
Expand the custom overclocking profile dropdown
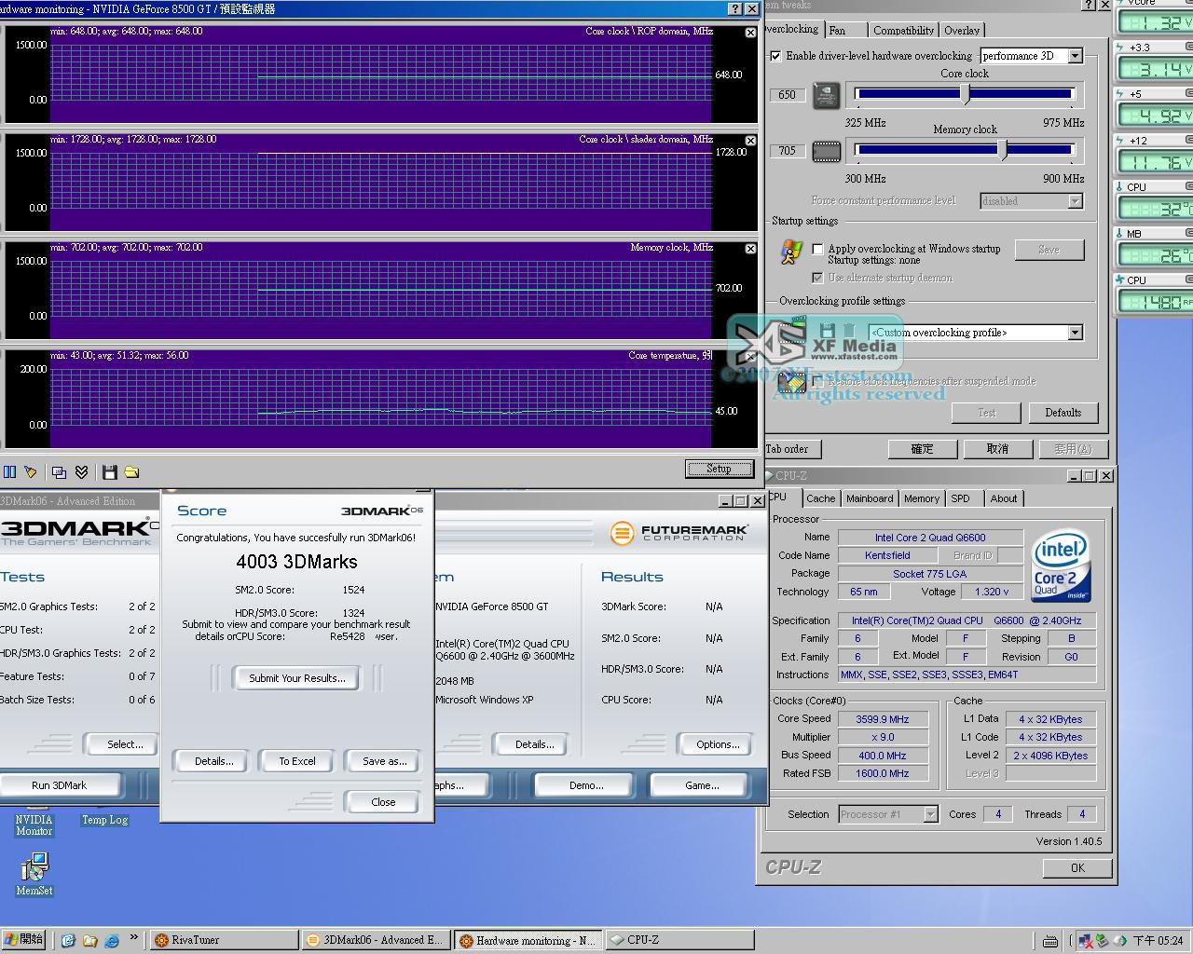coord(1075,333)
